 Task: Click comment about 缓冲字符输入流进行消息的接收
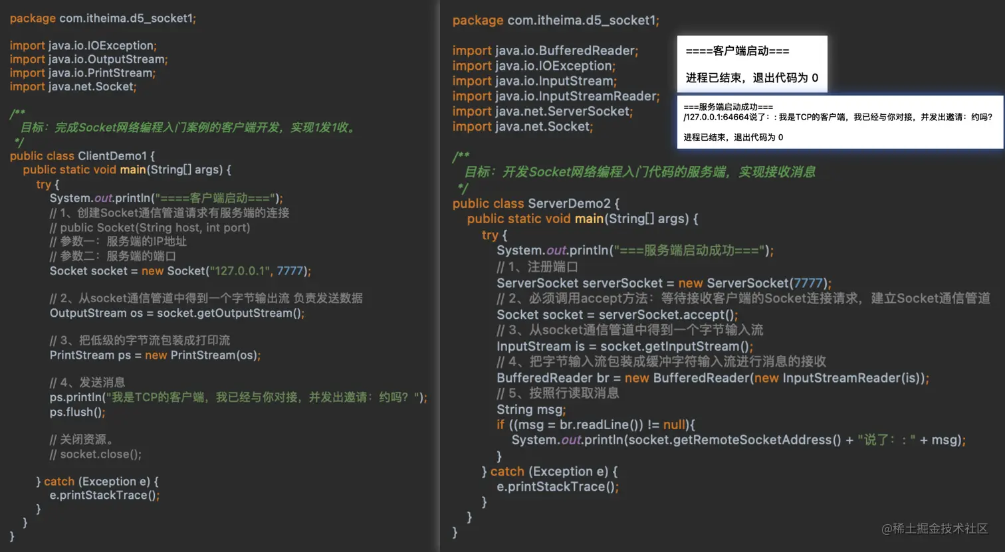(x=661, y=361)
